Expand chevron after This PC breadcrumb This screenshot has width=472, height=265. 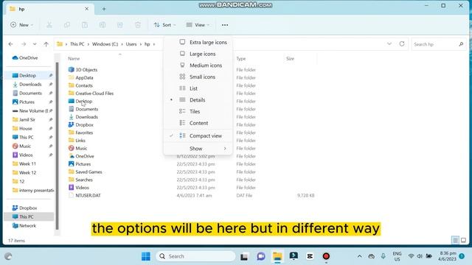point(88,44)
